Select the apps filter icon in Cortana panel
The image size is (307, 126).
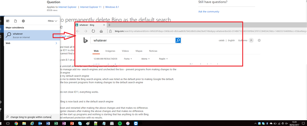pyautogui.click(x=8, y=21)
